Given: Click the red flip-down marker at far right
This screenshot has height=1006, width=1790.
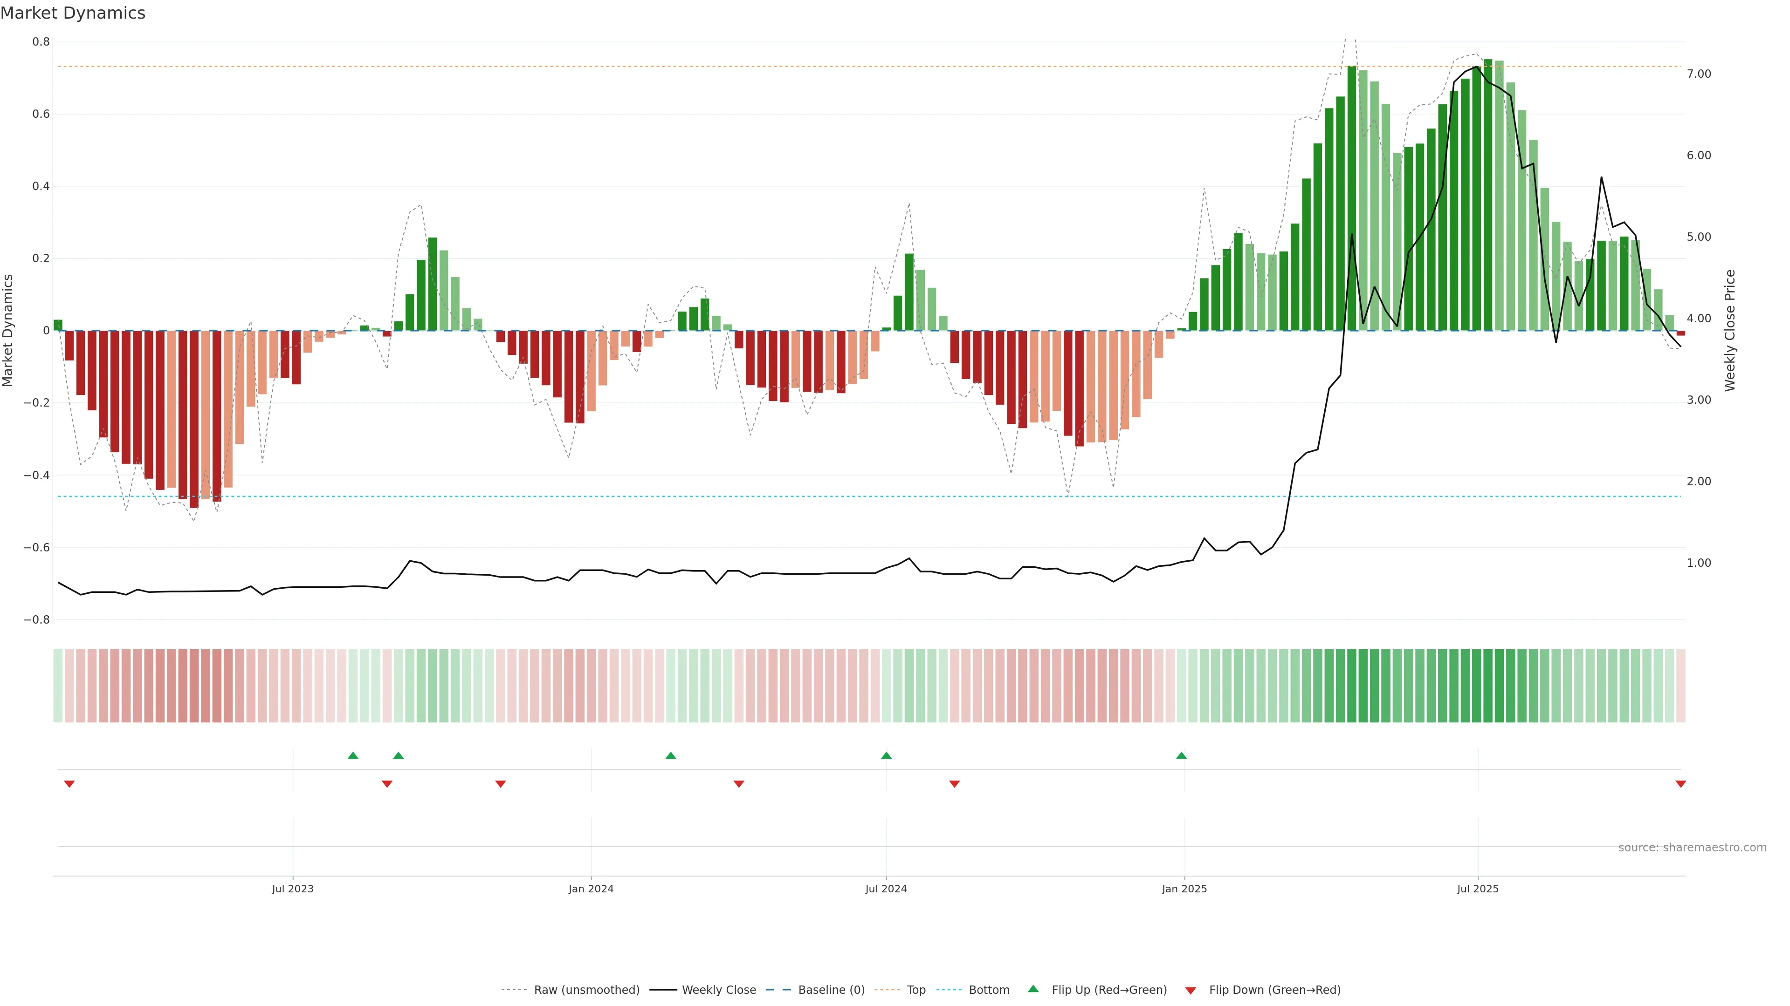Looking at the screenshot, I should pyautogui.click(x=1680, y=784).
